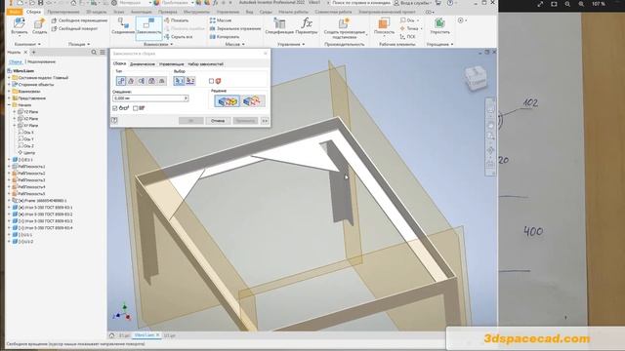625x351 pixels.
Task: Activate the Free Move tool
Action: (x=79, y=20)
